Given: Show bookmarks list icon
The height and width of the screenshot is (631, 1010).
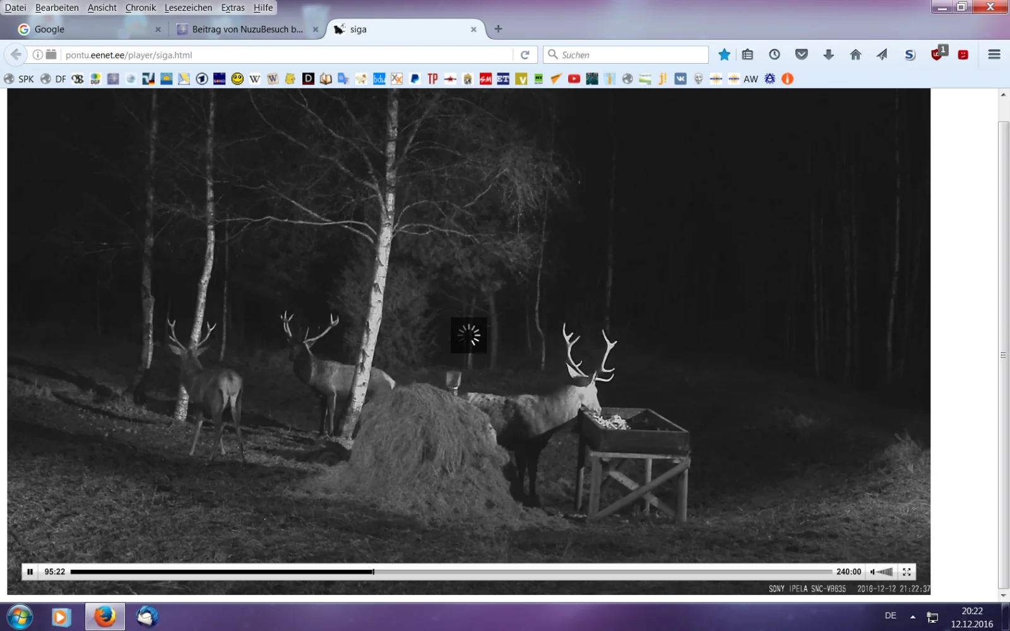Looking at the screenshot, I should click(747, 55).
